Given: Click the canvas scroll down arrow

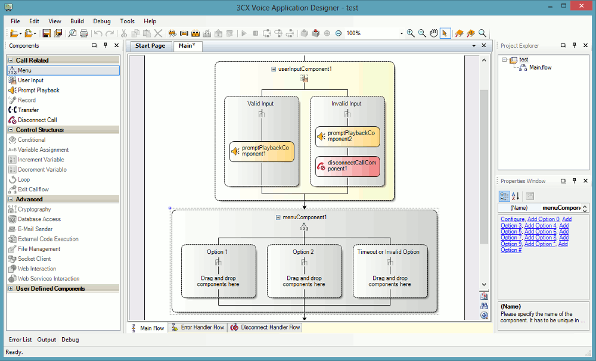Looking at the screenshot, I should [483, 284].
